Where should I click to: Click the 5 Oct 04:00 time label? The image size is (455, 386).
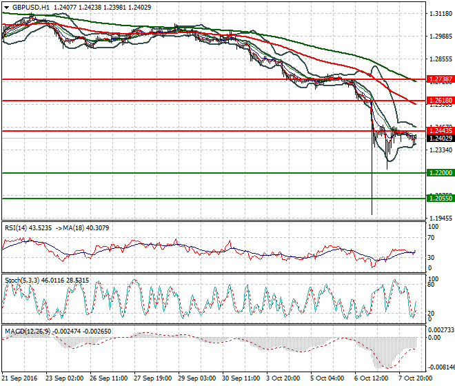327,378
